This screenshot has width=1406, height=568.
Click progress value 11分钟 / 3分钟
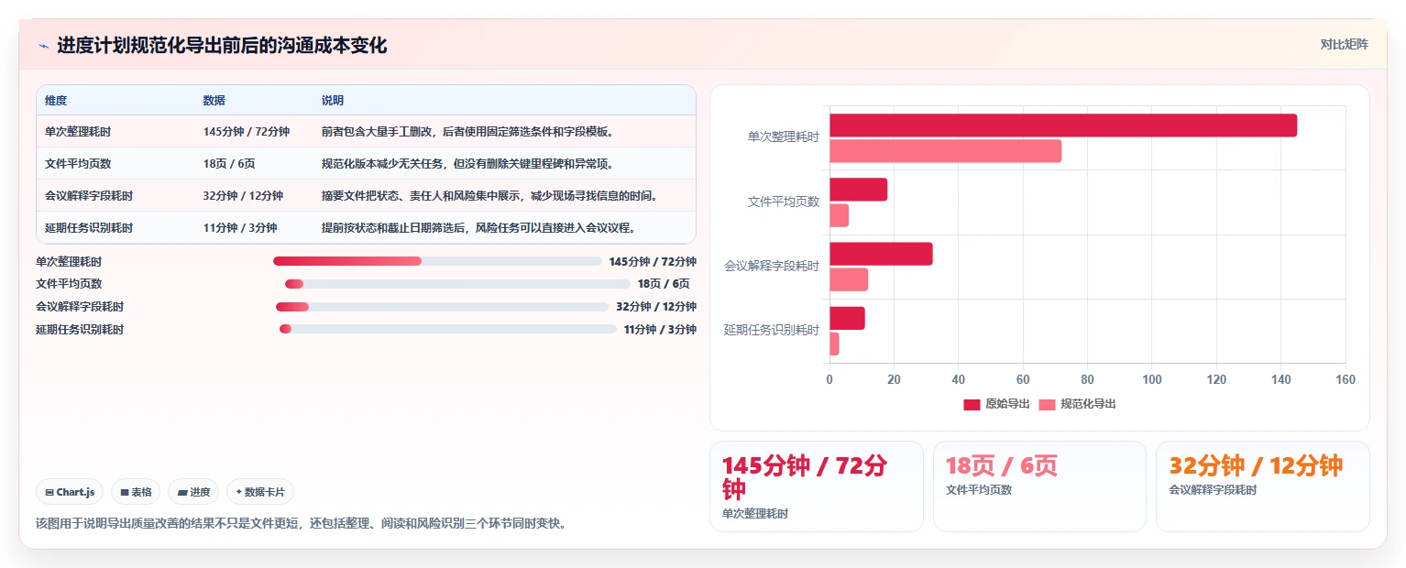pyautogui.click(x=660, y=330)
